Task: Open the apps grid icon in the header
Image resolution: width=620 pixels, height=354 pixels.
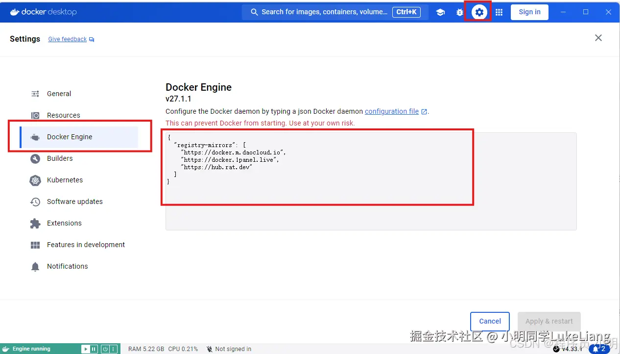Action: pos(499,12)
